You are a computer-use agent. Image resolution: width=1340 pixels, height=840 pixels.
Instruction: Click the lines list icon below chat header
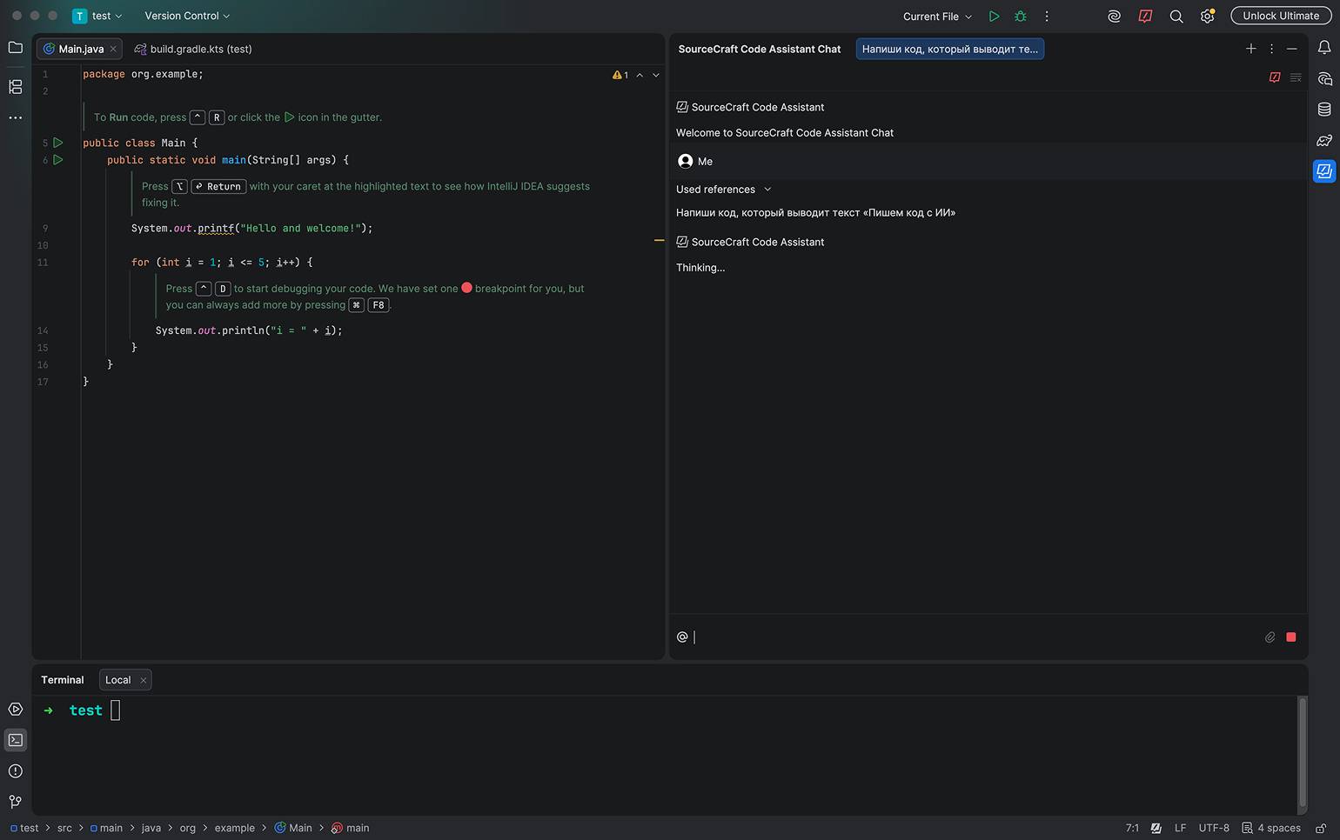pos(1296,77)
